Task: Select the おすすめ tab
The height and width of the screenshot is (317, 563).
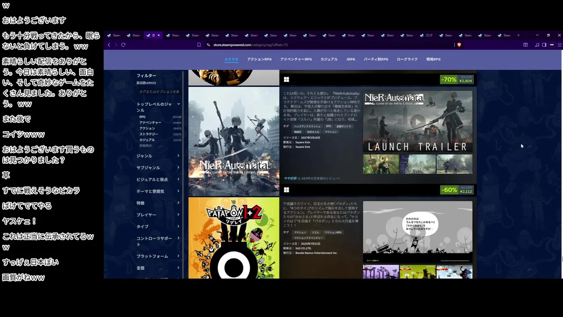Action: (x=231, y=59)
